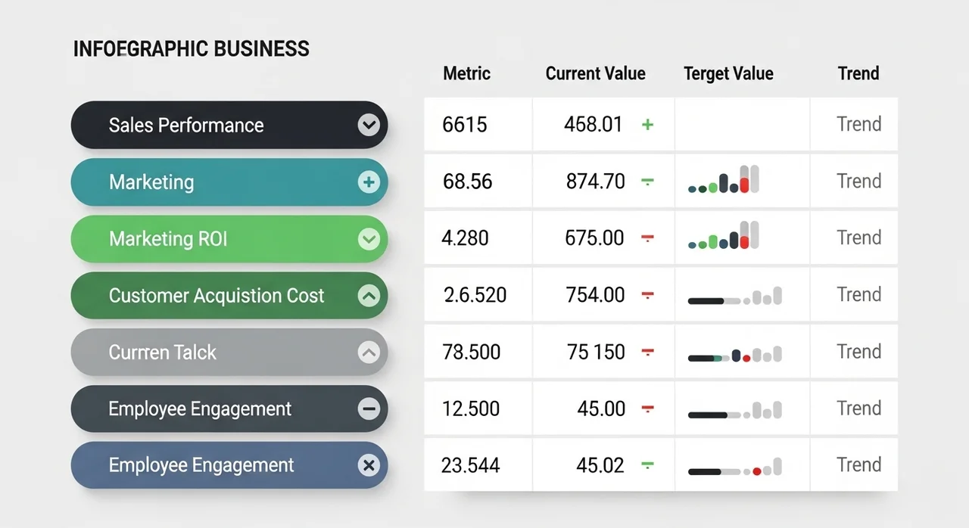Image resolution: width=969 pixels, height=528 pixels.
Task: Click the target progress bar in the 2.6.520 row
Action: click(734, 299)
